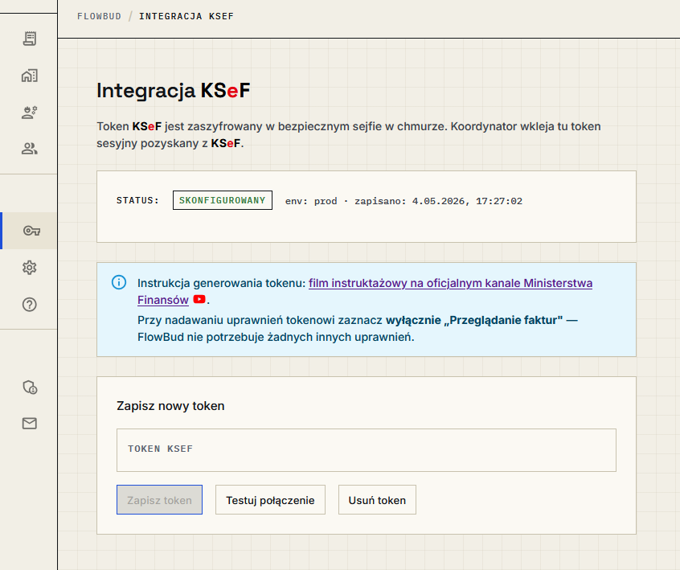Go to FLOWBUD in the breadcrumb
The width and height of the screenshot is (680, 570).
point(100,17)
